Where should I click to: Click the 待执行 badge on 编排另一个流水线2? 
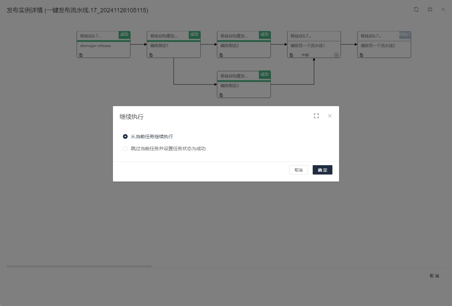(x=405, y=35)
